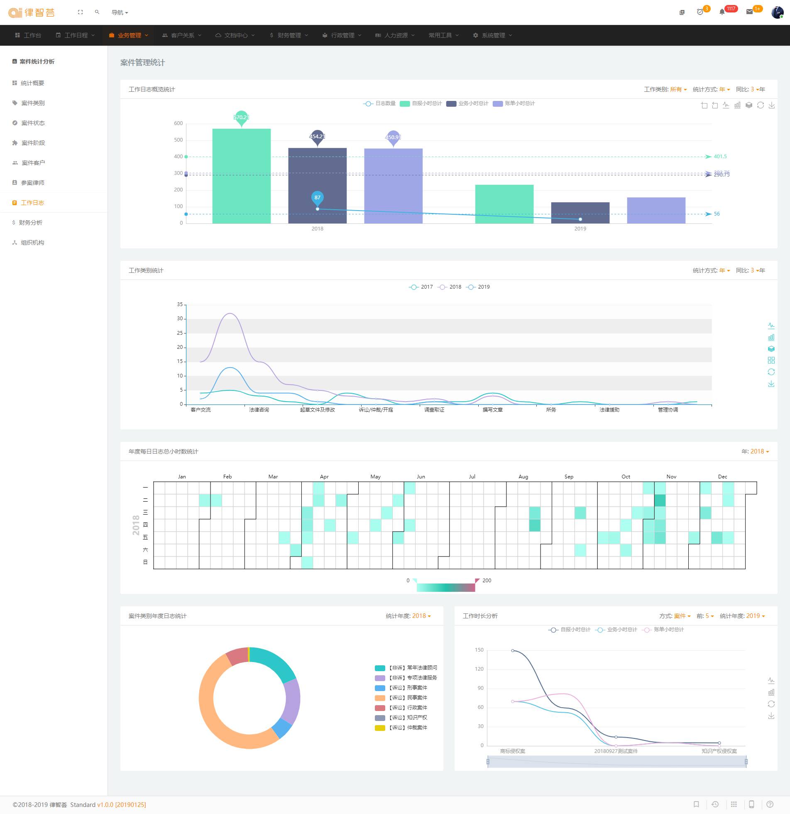Open the 财务管理 menu in top navigation

(x=289, y=35)
